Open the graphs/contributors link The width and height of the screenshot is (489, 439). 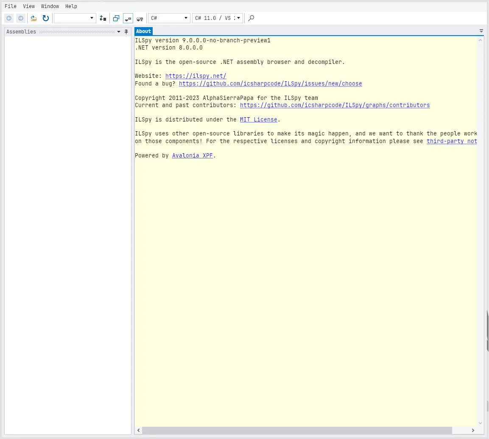pyautogui.click(x=335, y=105)
